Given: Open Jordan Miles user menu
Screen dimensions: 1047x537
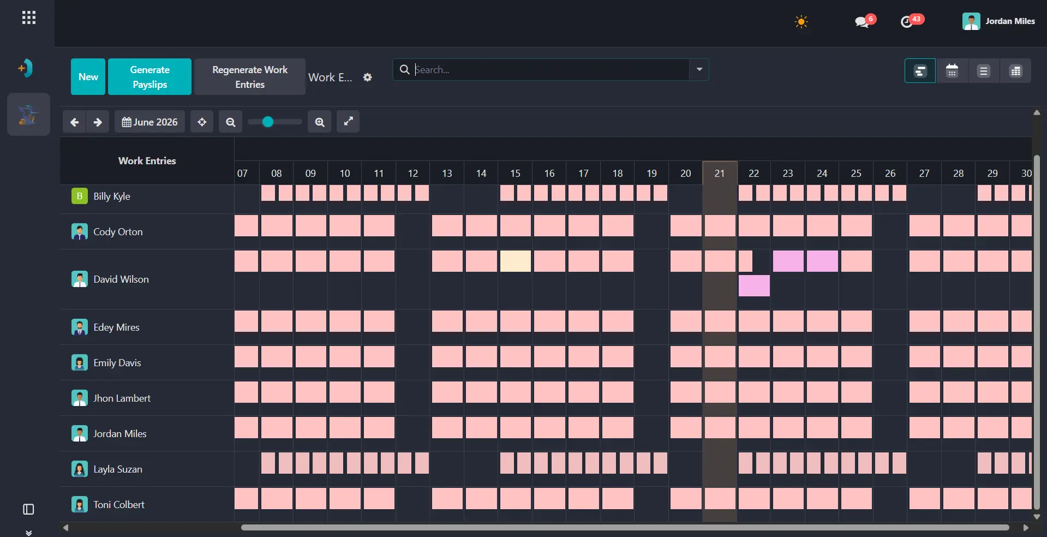Looking at the screenshot, I should tap(998, 21).
